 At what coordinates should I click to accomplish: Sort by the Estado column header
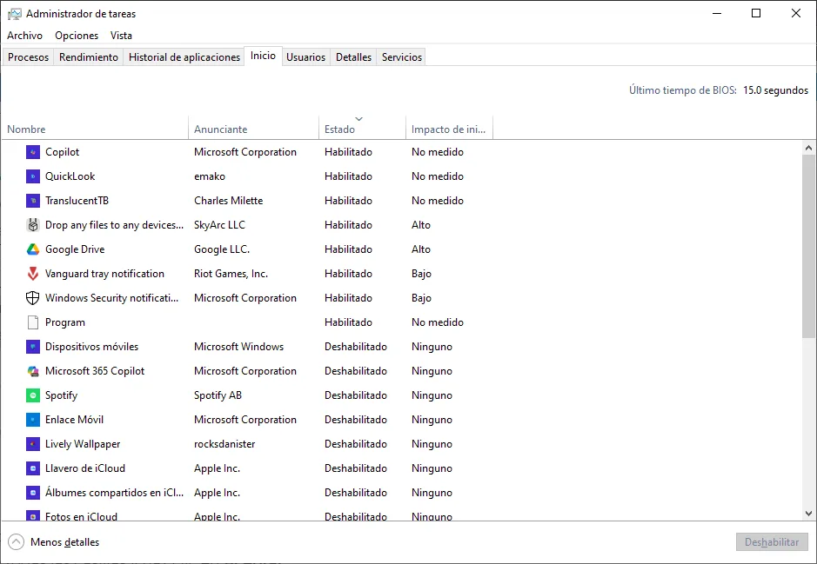[x=362, y=129]
